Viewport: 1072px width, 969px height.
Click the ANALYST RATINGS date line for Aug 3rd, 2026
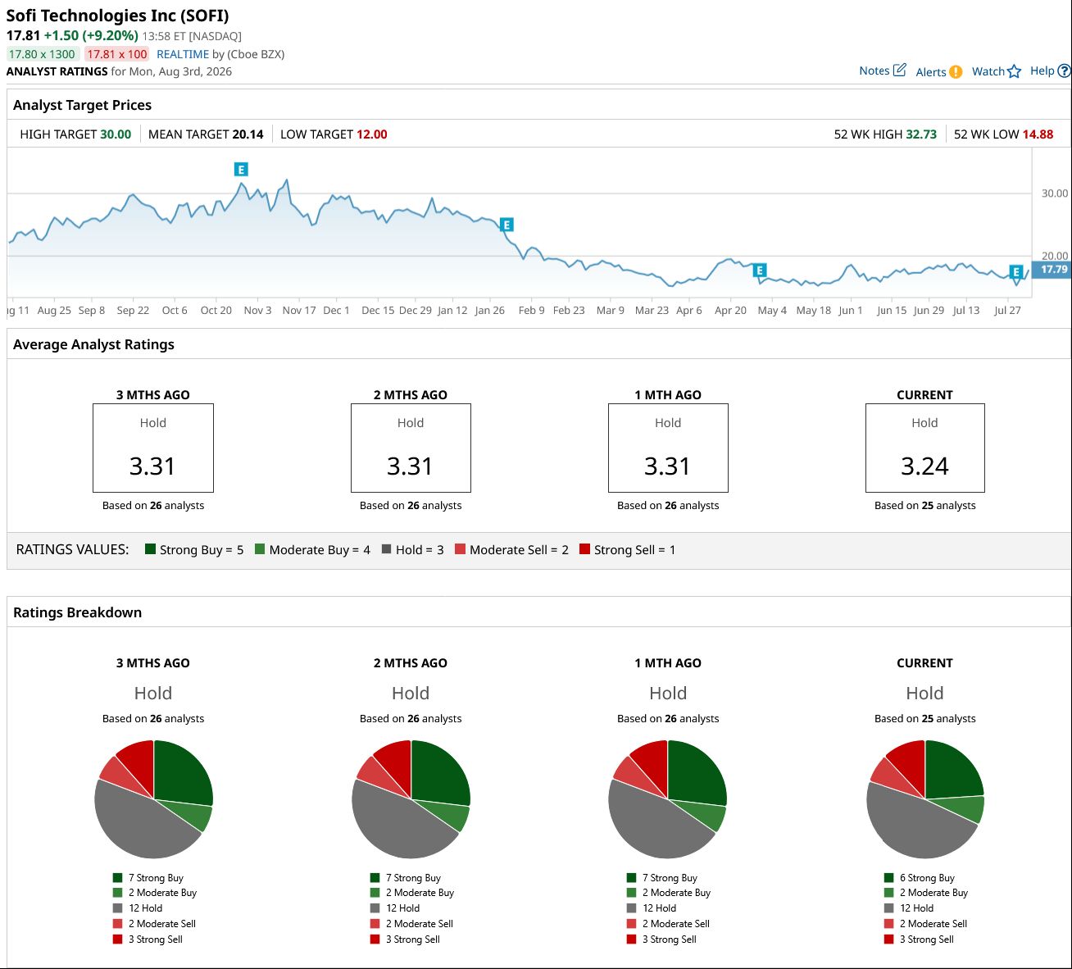pos(119,71)
